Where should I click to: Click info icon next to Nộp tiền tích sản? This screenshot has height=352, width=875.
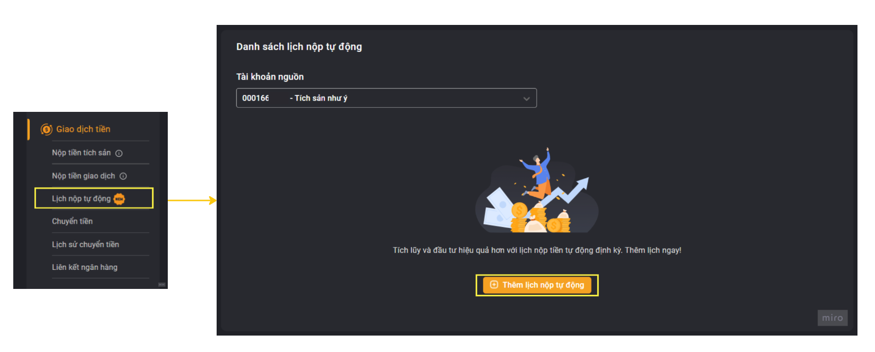(119, 153)
